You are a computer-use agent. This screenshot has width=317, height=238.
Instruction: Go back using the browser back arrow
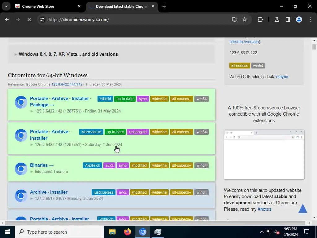(7, 20)
